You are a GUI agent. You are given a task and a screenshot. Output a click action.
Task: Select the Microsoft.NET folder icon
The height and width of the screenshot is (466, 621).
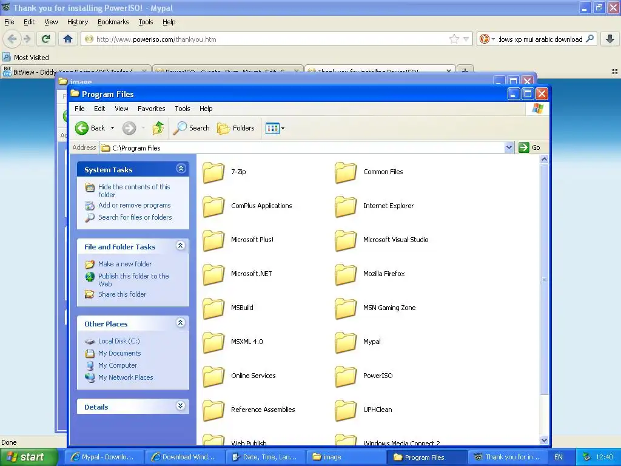coord(213,274)
